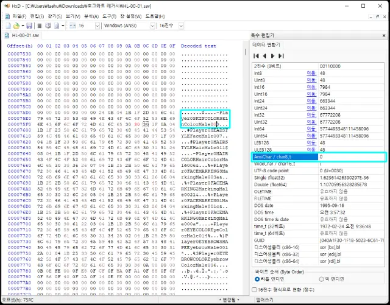Click the bytes-per-row icon beside 16
The image size is (390, 305).
(73, 26)
